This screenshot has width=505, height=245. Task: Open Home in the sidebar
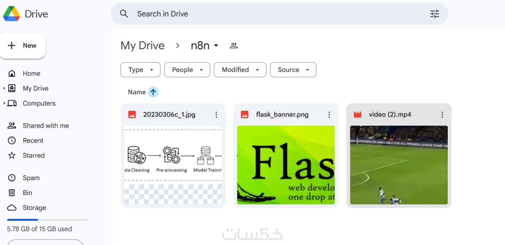pyautogui.click(x=32, y=74)
